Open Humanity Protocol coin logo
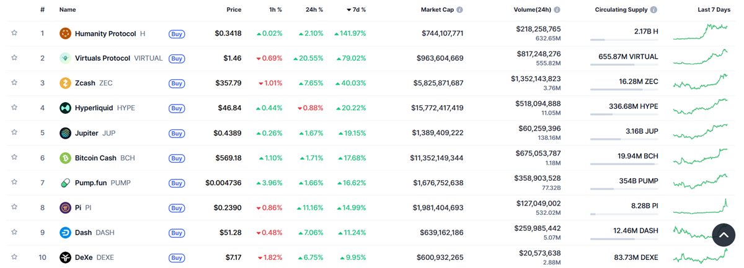Image resolution: width=744 pixels, height=268 pixels. pyautogui.click(x=65, y=33)
